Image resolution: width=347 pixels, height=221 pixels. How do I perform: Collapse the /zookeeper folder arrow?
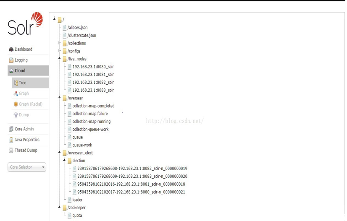(x=59, y=207)
